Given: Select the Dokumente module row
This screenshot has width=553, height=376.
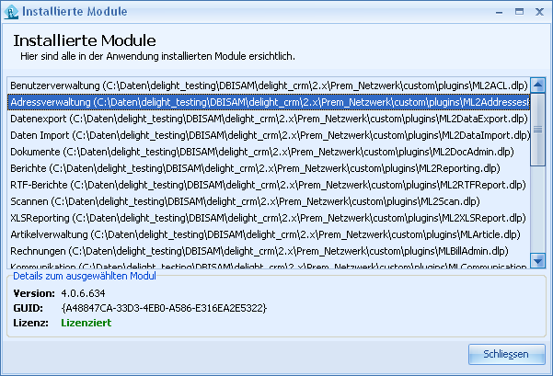Looking at the screenshot, I should point(269,152).
